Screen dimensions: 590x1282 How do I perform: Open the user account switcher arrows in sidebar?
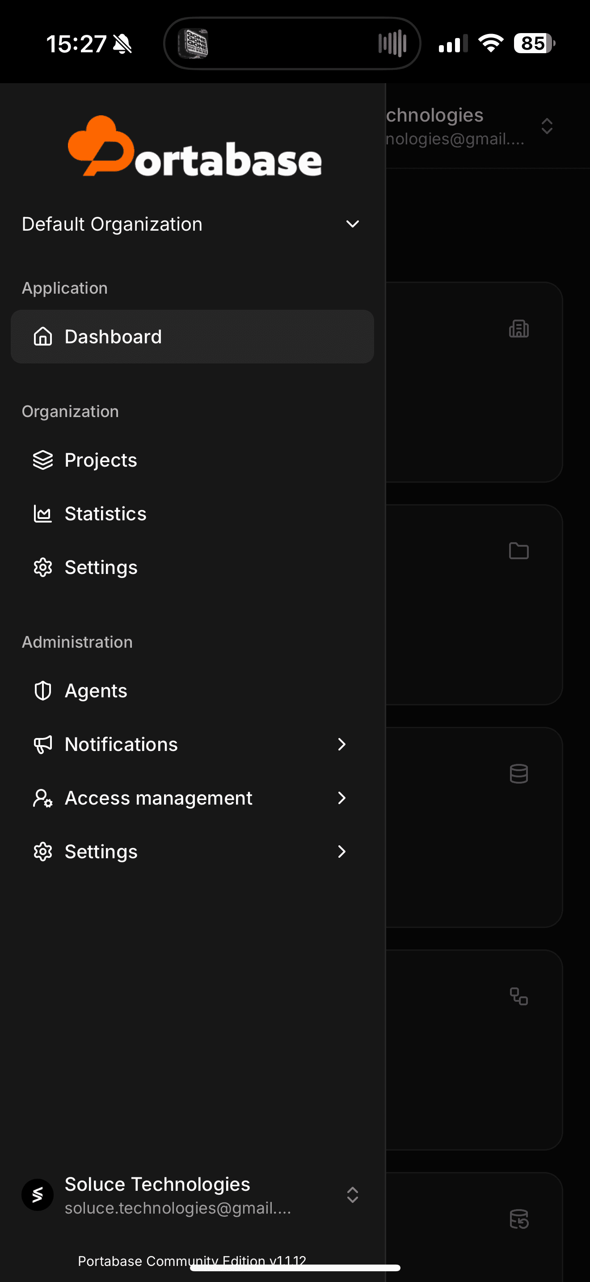(x=352, y=1195)
